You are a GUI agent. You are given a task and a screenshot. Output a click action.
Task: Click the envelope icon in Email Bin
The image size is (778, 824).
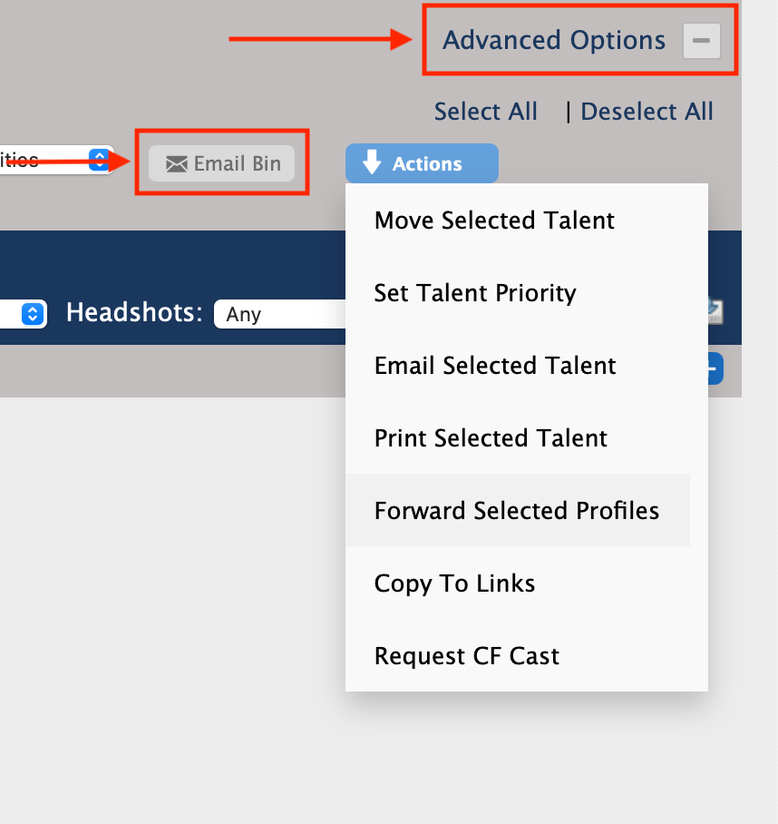(x=177, y=164)
